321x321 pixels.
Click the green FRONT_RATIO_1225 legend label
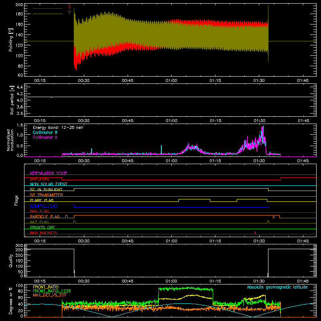(x=52, y=291)
